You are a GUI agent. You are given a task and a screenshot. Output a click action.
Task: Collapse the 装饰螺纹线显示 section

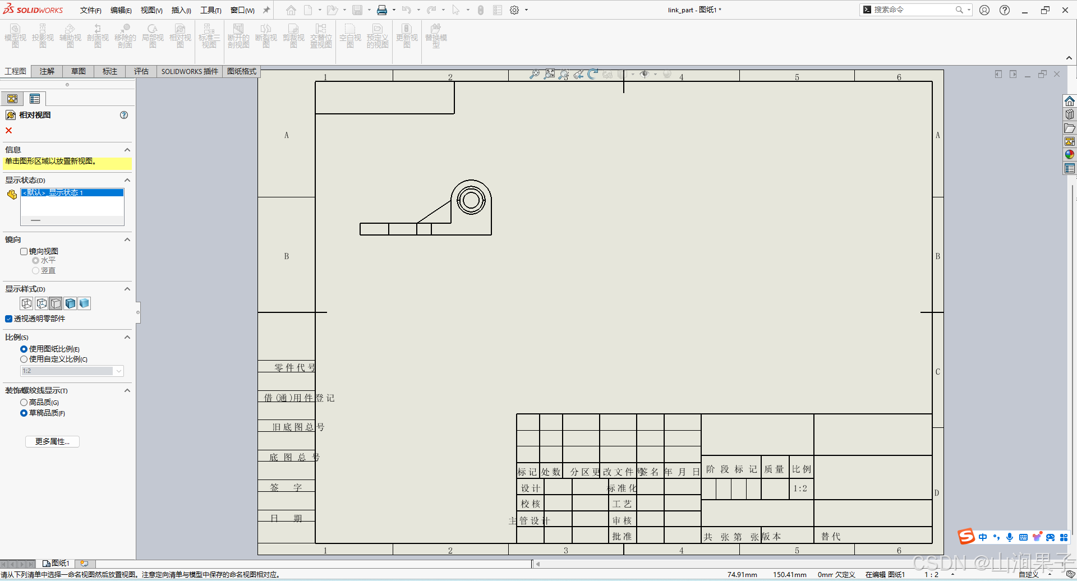pyautogui.click(x=127, y=390)
